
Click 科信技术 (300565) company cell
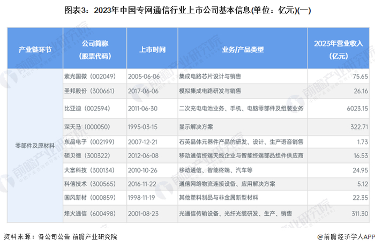click(x=95, y=184)
